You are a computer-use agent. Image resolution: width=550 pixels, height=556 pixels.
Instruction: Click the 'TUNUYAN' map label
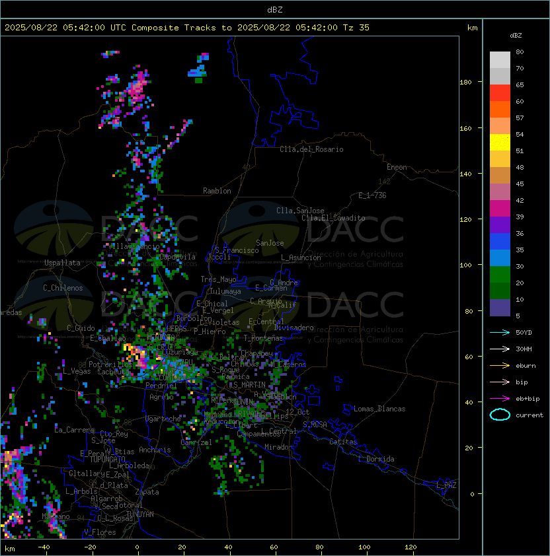coord(140,514)
